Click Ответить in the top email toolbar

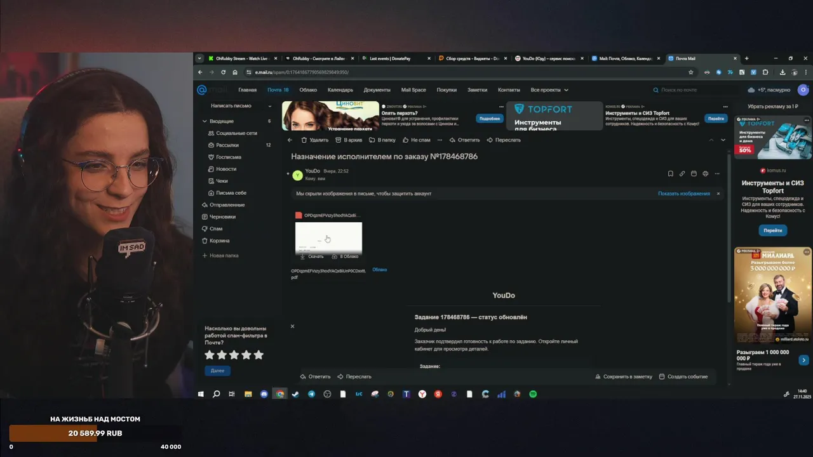click(464, 140)
